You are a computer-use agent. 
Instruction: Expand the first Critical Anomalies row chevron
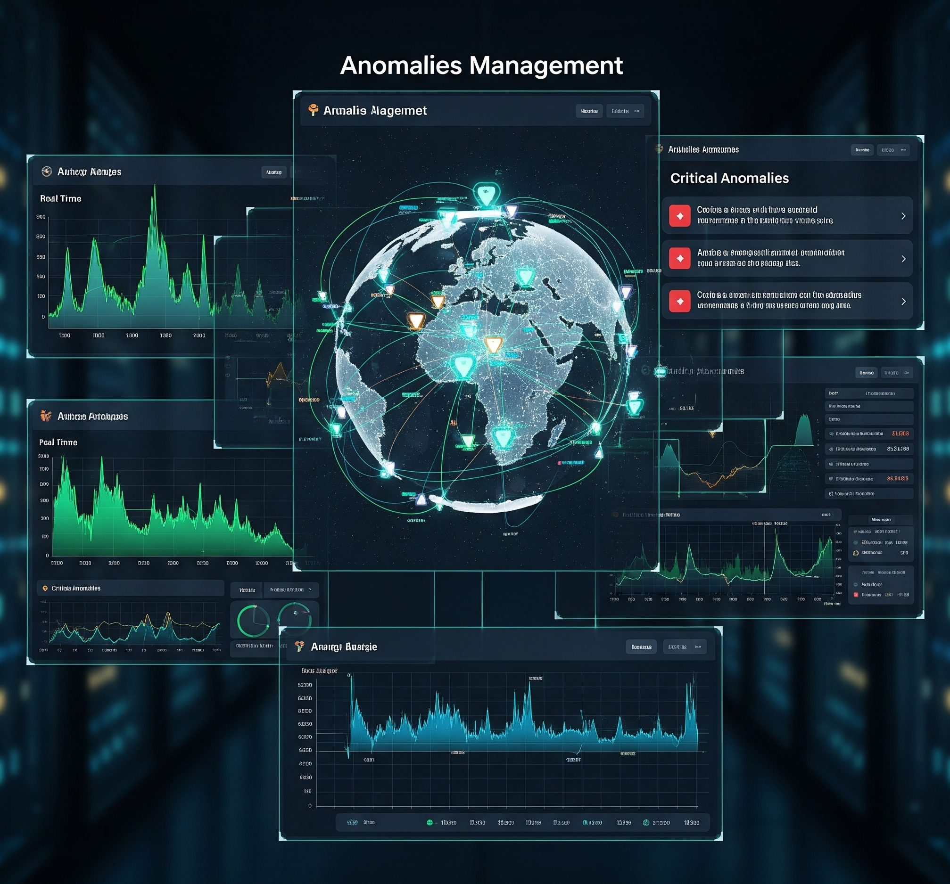coord(903,216)
